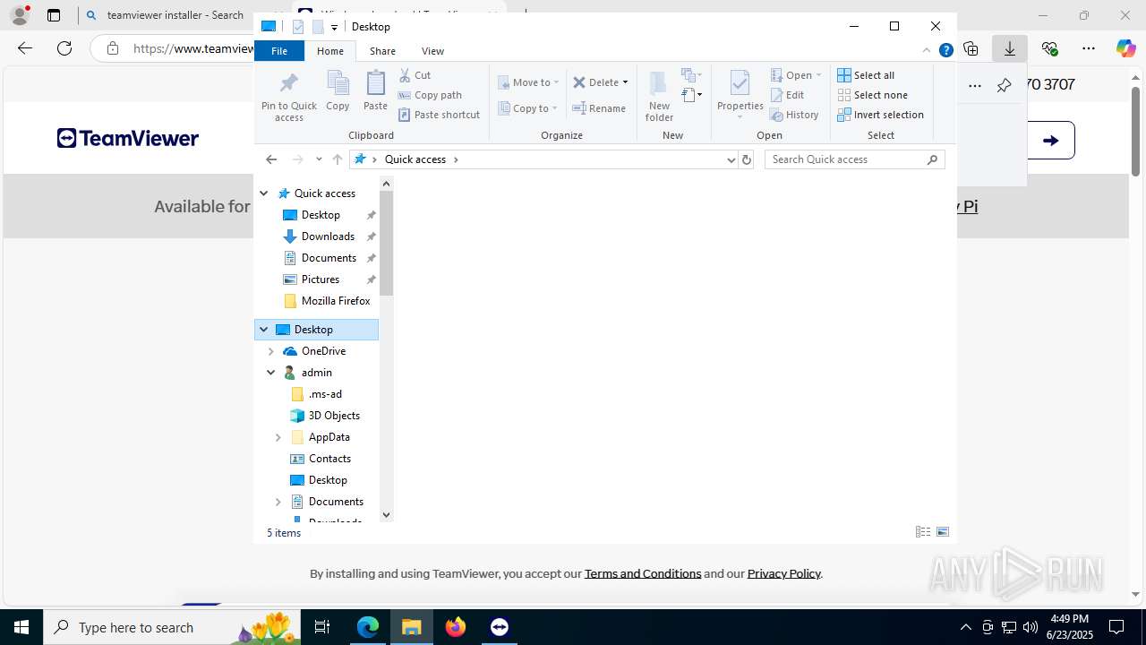Open Explorer Help question mark icon
This screenshot has height=645, width=1146.
coord(945,51)
